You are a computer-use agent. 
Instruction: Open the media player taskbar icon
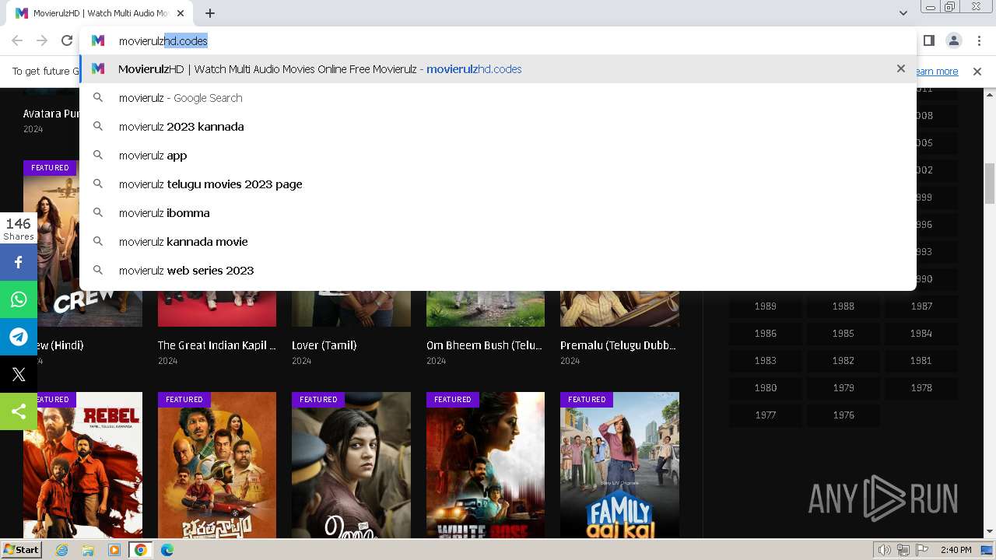pos(114,550)
